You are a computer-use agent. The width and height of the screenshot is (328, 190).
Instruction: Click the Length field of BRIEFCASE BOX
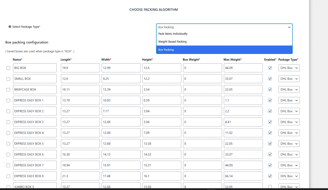click(80, 90)
